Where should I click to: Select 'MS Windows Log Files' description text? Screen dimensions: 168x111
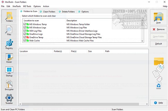[x=77, y=27]
